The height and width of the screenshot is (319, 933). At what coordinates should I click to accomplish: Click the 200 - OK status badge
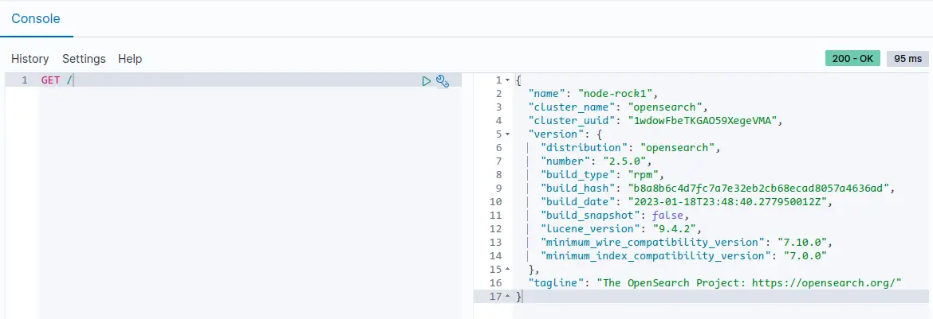pos(852,59)
